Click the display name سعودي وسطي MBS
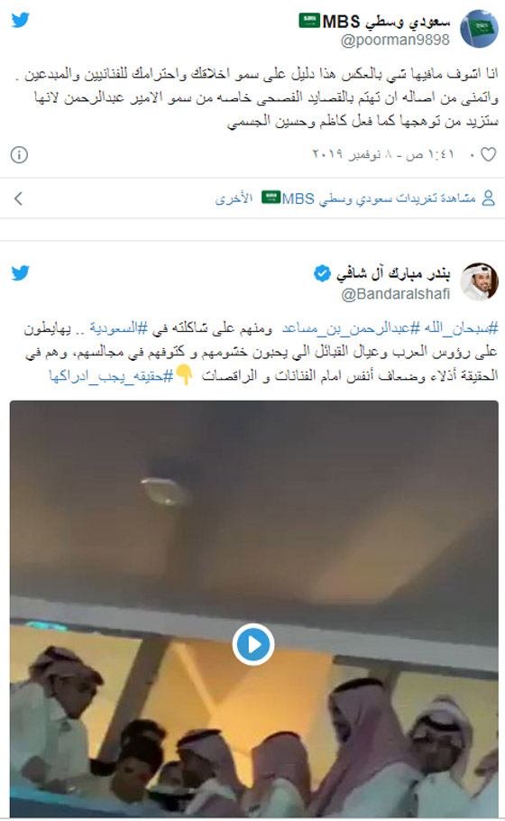The image size is (505, 821). coord(375,22)
